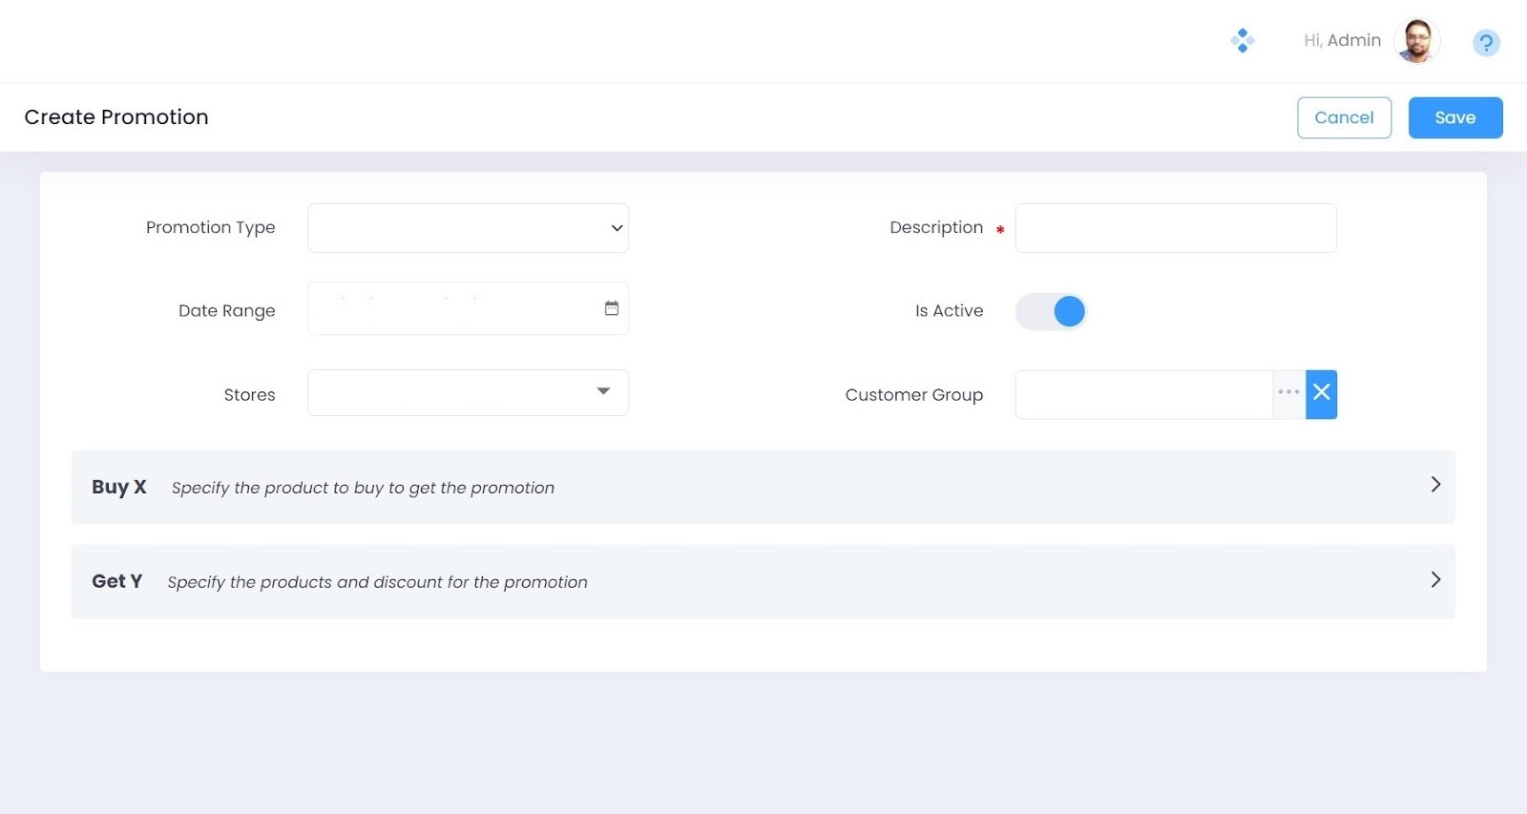Image resolution: width=1527 pixels, height=814 pixels.
Task: Expand the Buy X section chevron
Action: tap(1435, 485)
